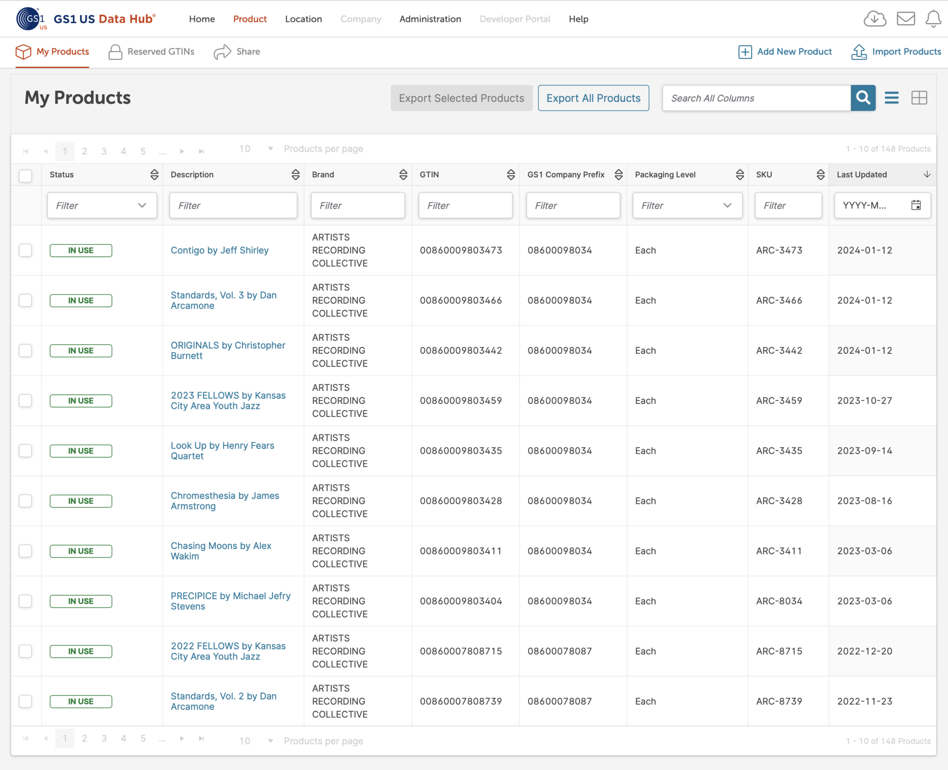Click the magnifier search button

863,98
